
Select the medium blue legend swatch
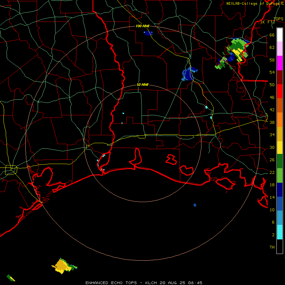[x=280, y=204]
